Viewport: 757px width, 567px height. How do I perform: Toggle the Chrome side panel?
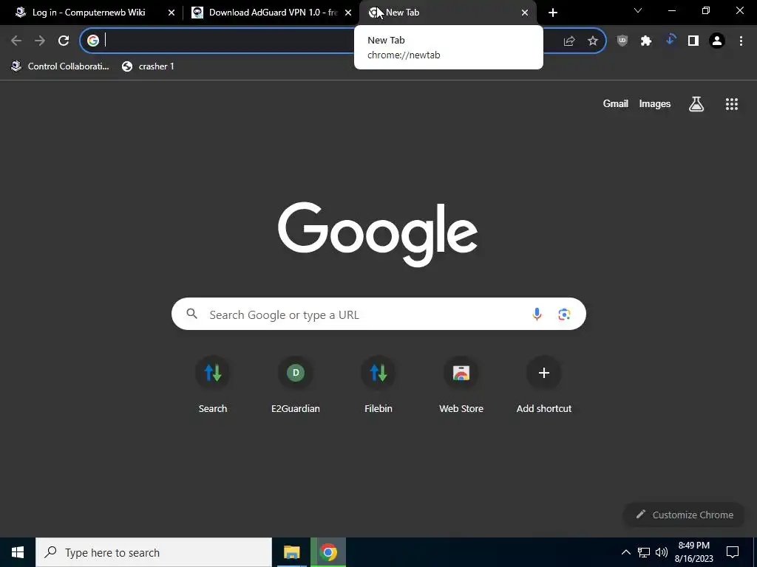click(693, 41)
